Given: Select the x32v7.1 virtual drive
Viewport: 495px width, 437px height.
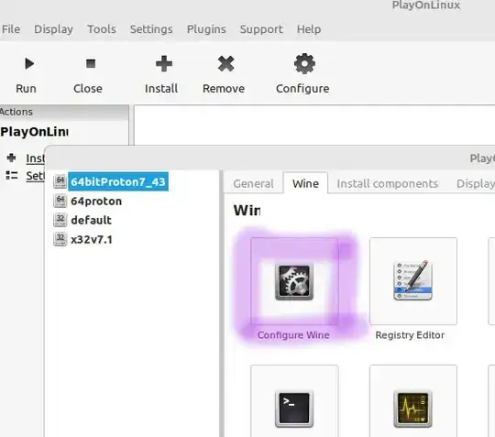Looking at the screenshot, I should click(92, 239).
